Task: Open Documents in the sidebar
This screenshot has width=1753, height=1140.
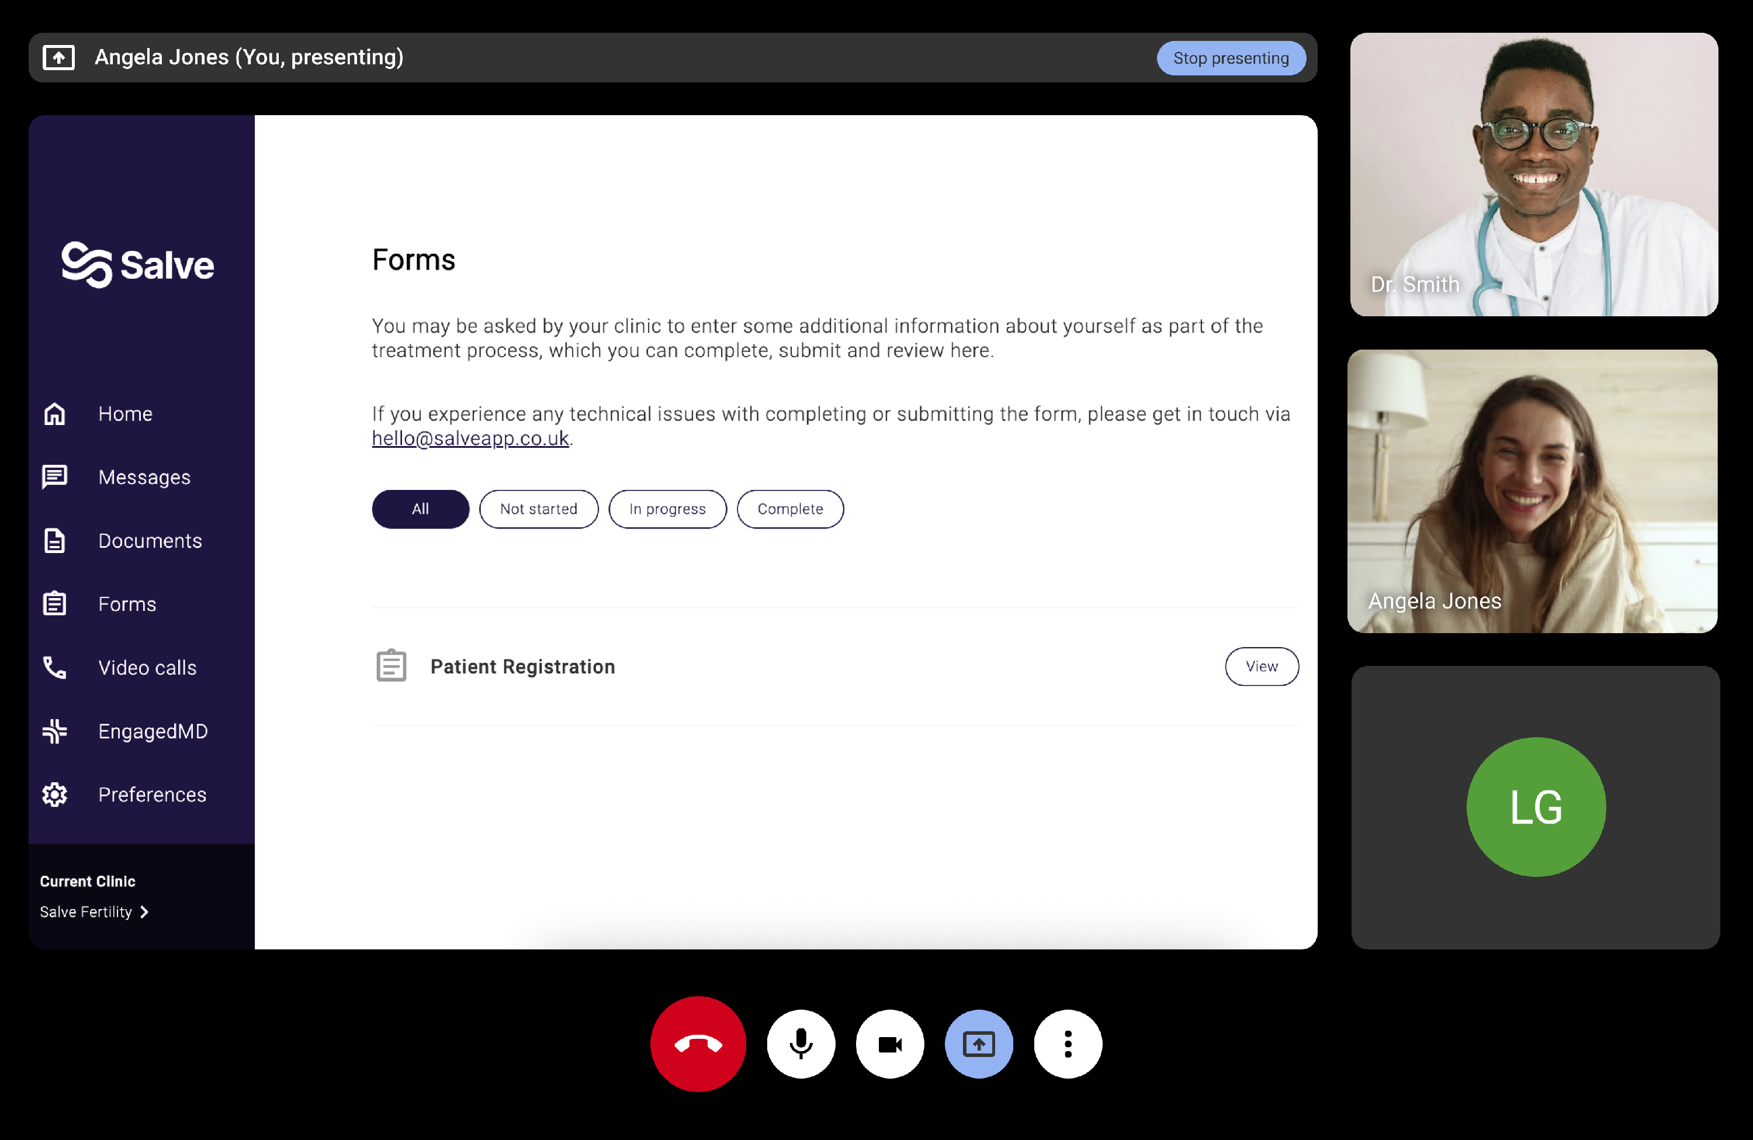Action: (x=150, y=541)
